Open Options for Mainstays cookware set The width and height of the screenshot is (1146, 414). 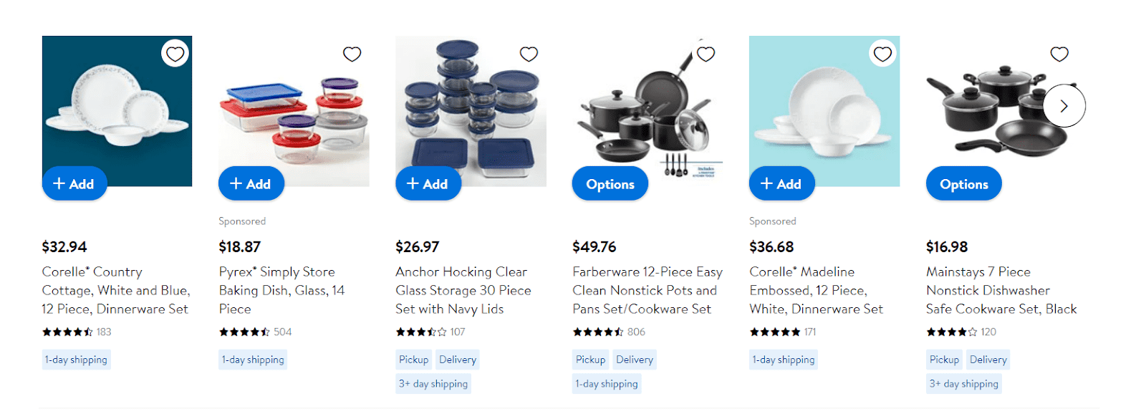tap(964, 184)
